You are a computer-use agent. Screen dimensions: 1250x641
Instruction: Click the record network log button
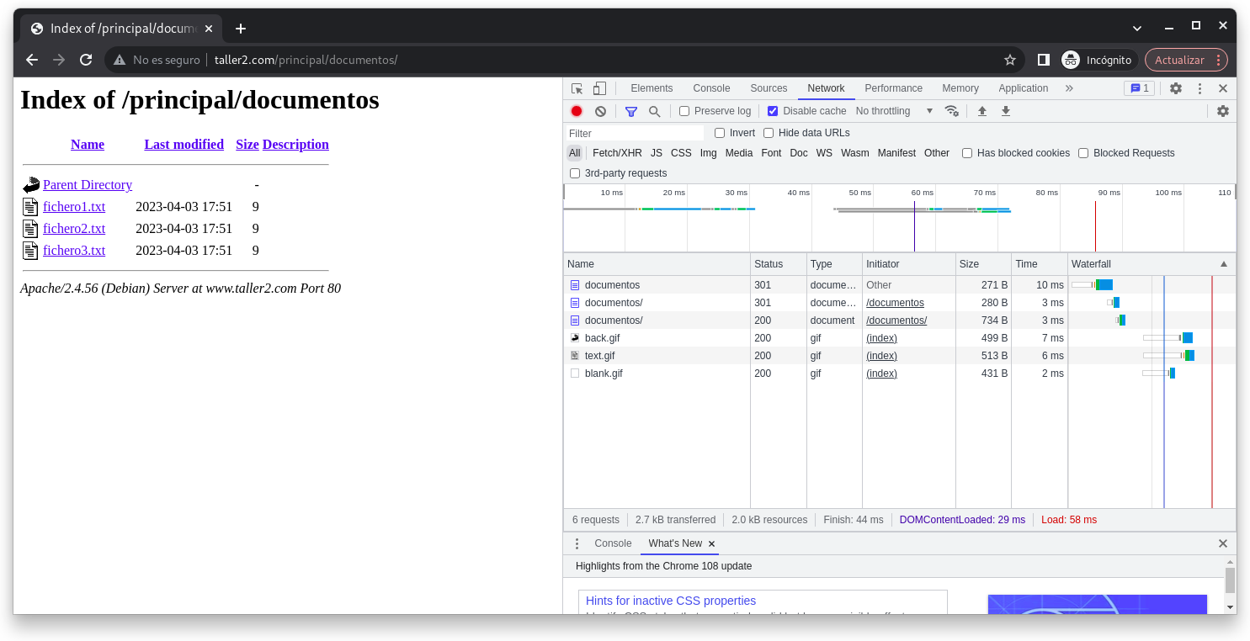[577, 111]
